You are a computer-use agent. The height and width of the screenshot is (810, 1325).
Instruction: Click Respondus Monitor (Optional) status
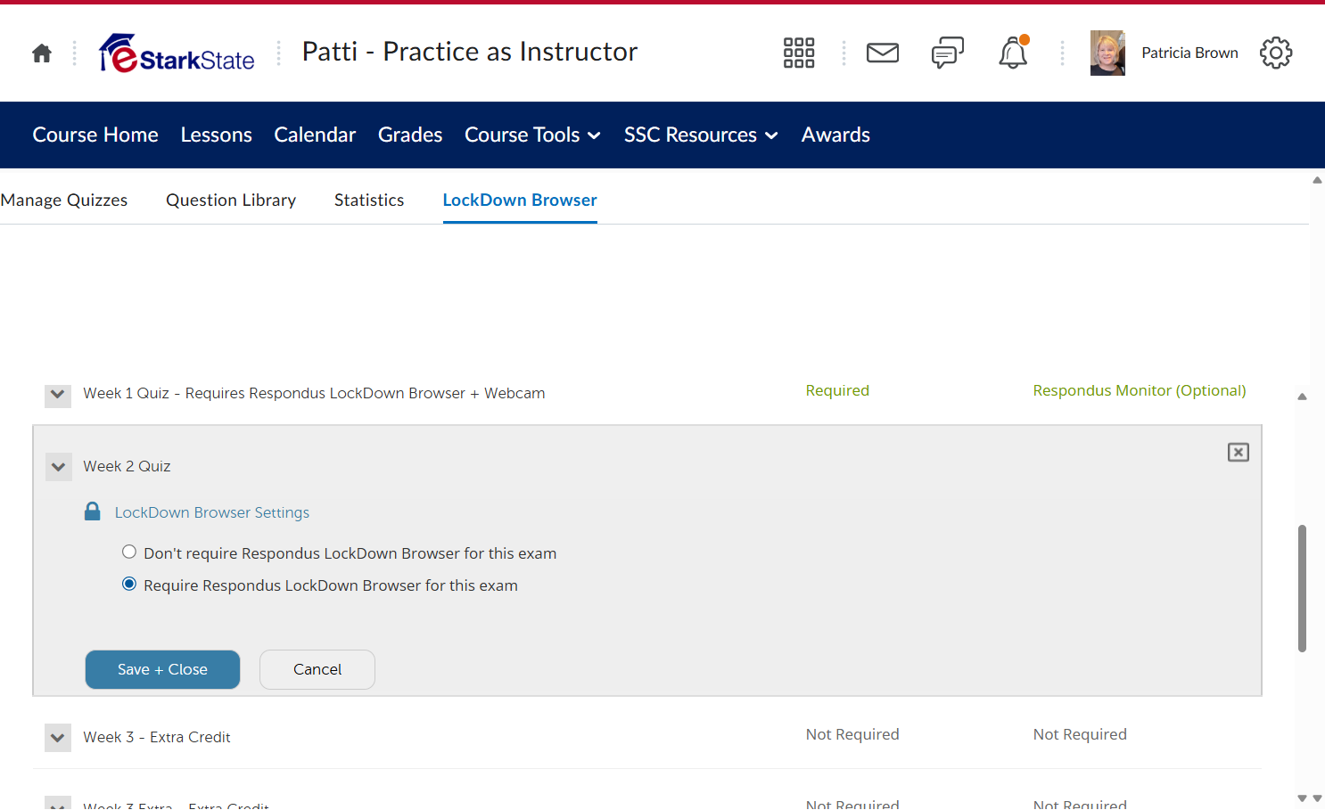pos(1140,390)
